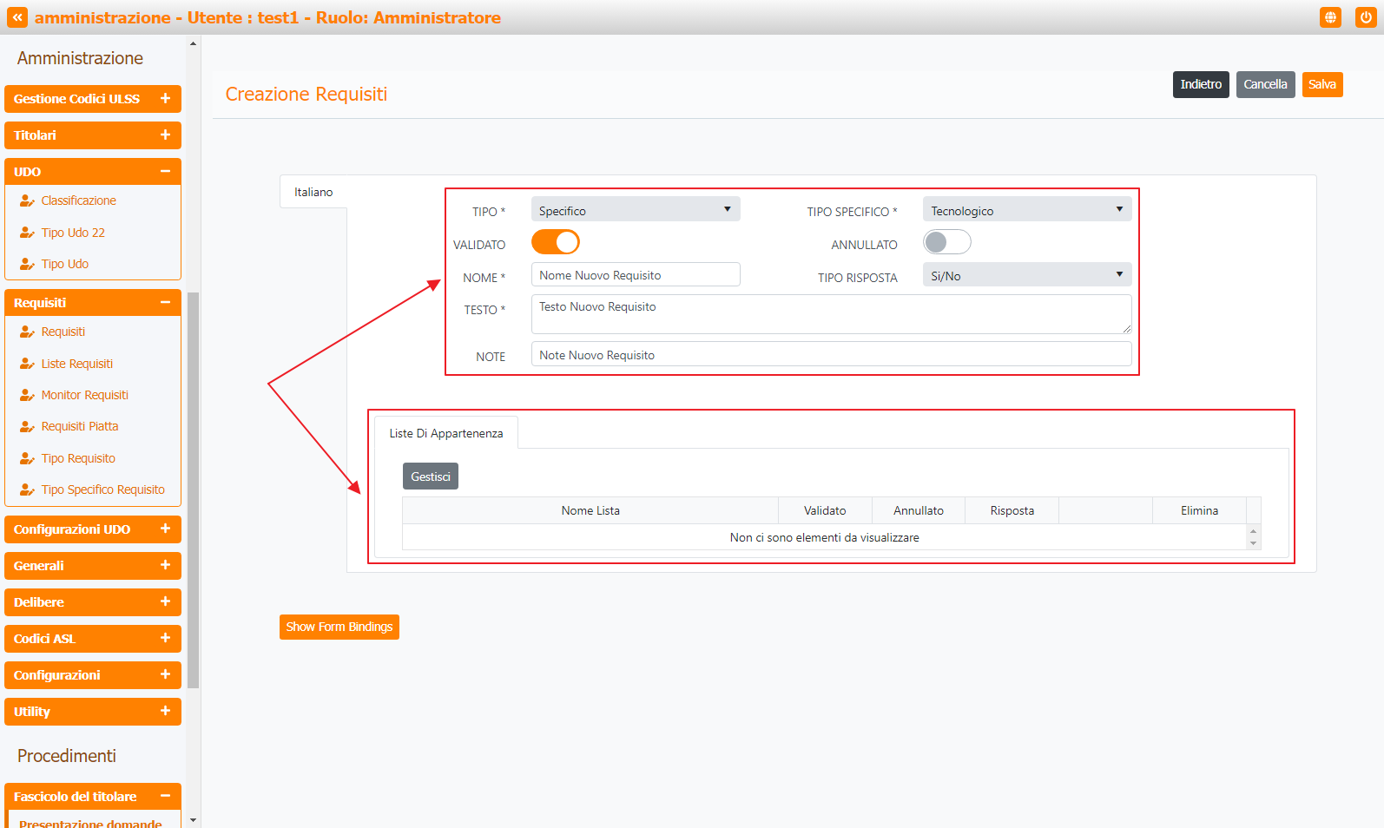Turn off the Validato toggle
Image resolution: width=1384 pixels, height=828 pixels.
tap(556, 242)
